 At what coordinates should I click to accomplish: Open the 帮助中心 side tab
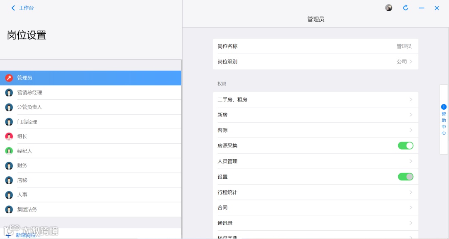pos(444,120)
